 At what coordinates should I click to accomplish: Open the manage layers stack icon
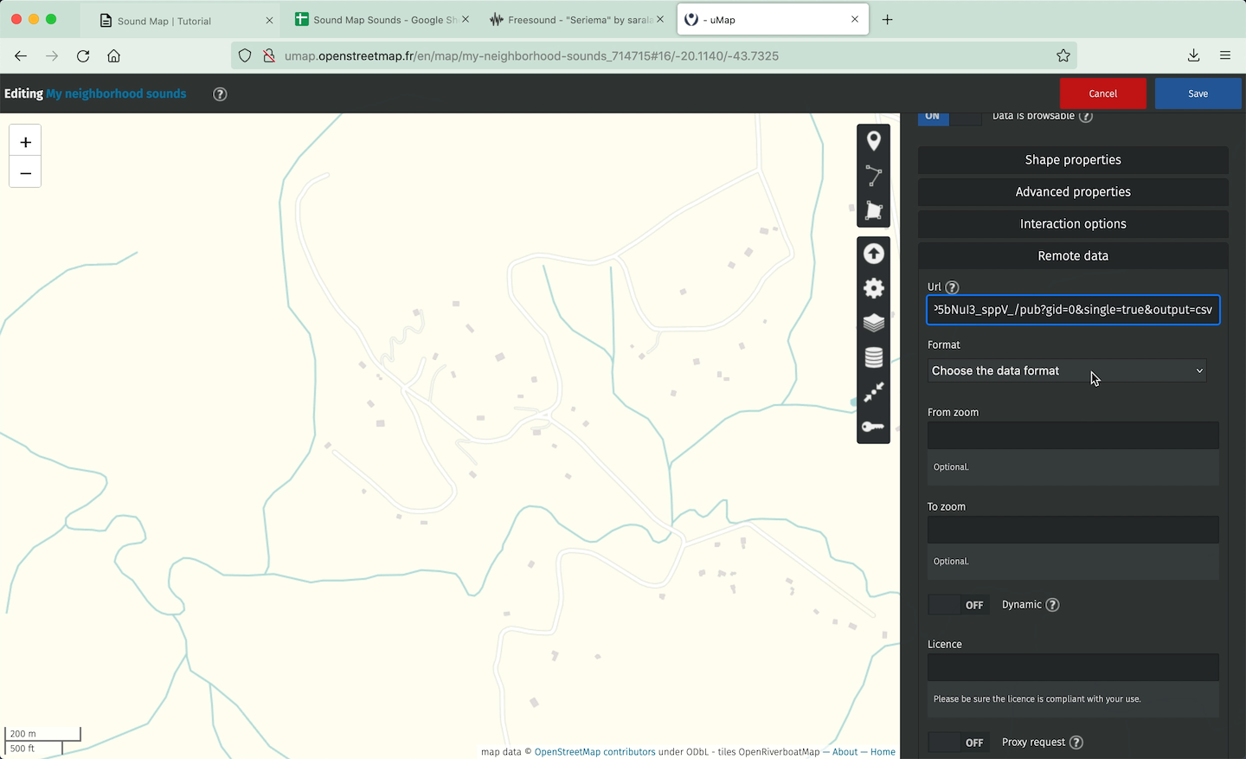pyautogui.click(x=873, y=323)
